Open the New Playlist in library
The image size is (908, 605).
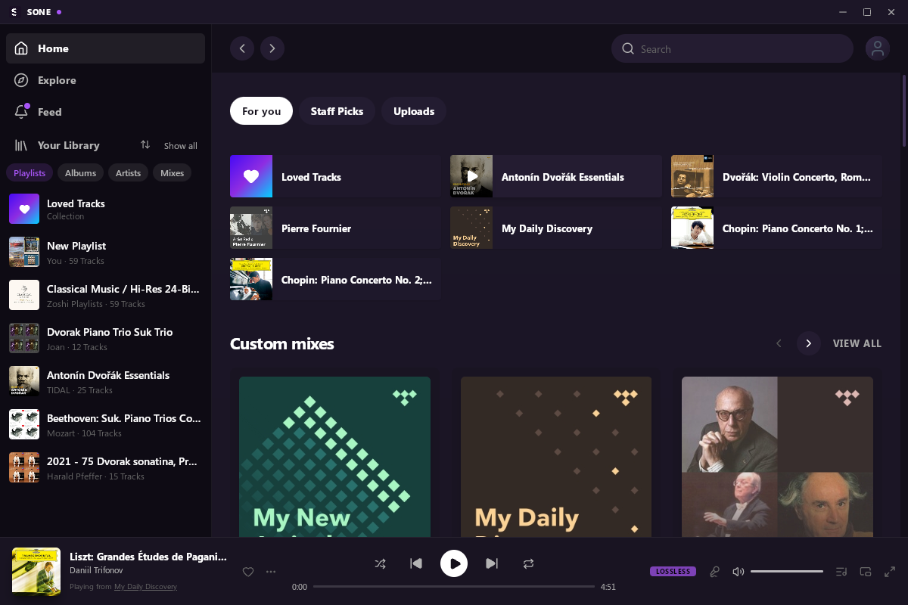click(105, 253)
